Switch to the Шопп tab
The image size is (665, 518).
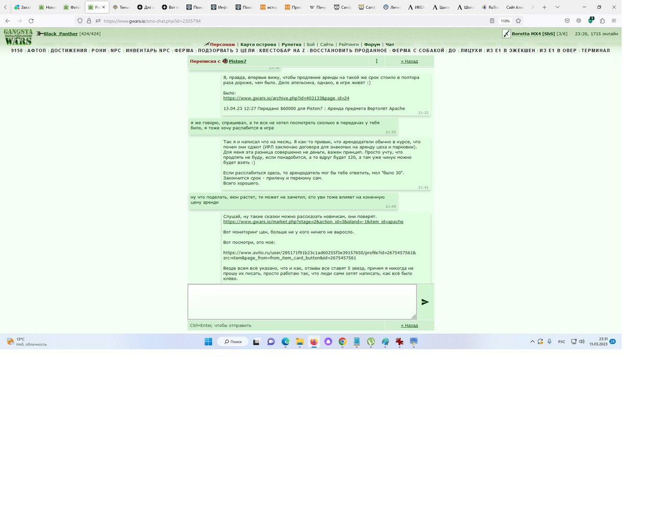pos(465,7)
